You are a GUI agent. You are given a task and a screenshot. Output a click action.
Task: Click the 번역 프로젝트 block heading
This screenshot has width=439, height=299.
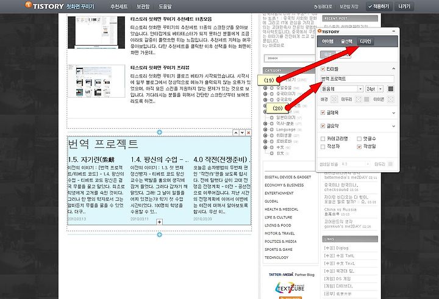[103, 144]
